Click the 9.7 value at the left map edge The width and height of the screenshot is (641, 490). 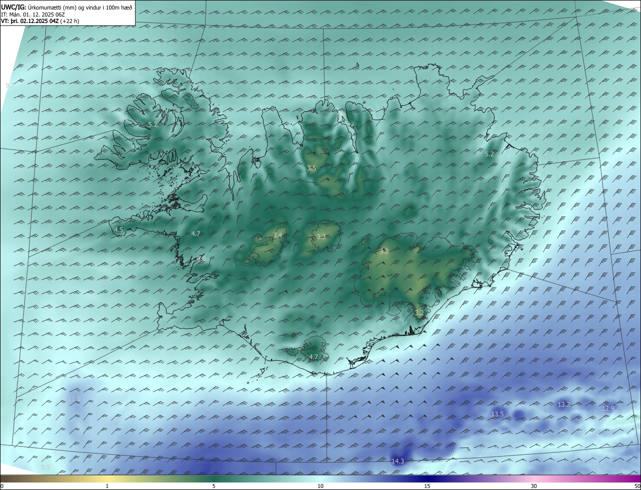[x=10, y=86]
